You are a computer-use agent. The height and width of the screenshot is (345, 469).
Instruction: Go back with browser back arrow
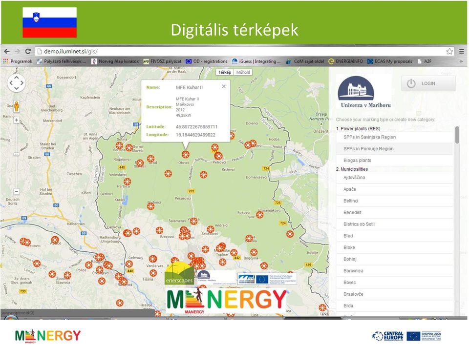[7, 51]
